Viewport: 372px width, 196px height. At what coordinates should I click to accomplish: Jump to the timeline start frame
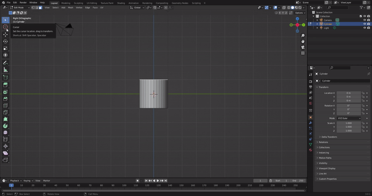coord(146,181)
